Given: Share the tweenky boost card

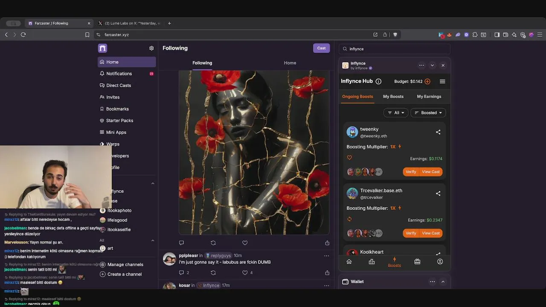Looking at the screenshot, I should click(438, 132).
